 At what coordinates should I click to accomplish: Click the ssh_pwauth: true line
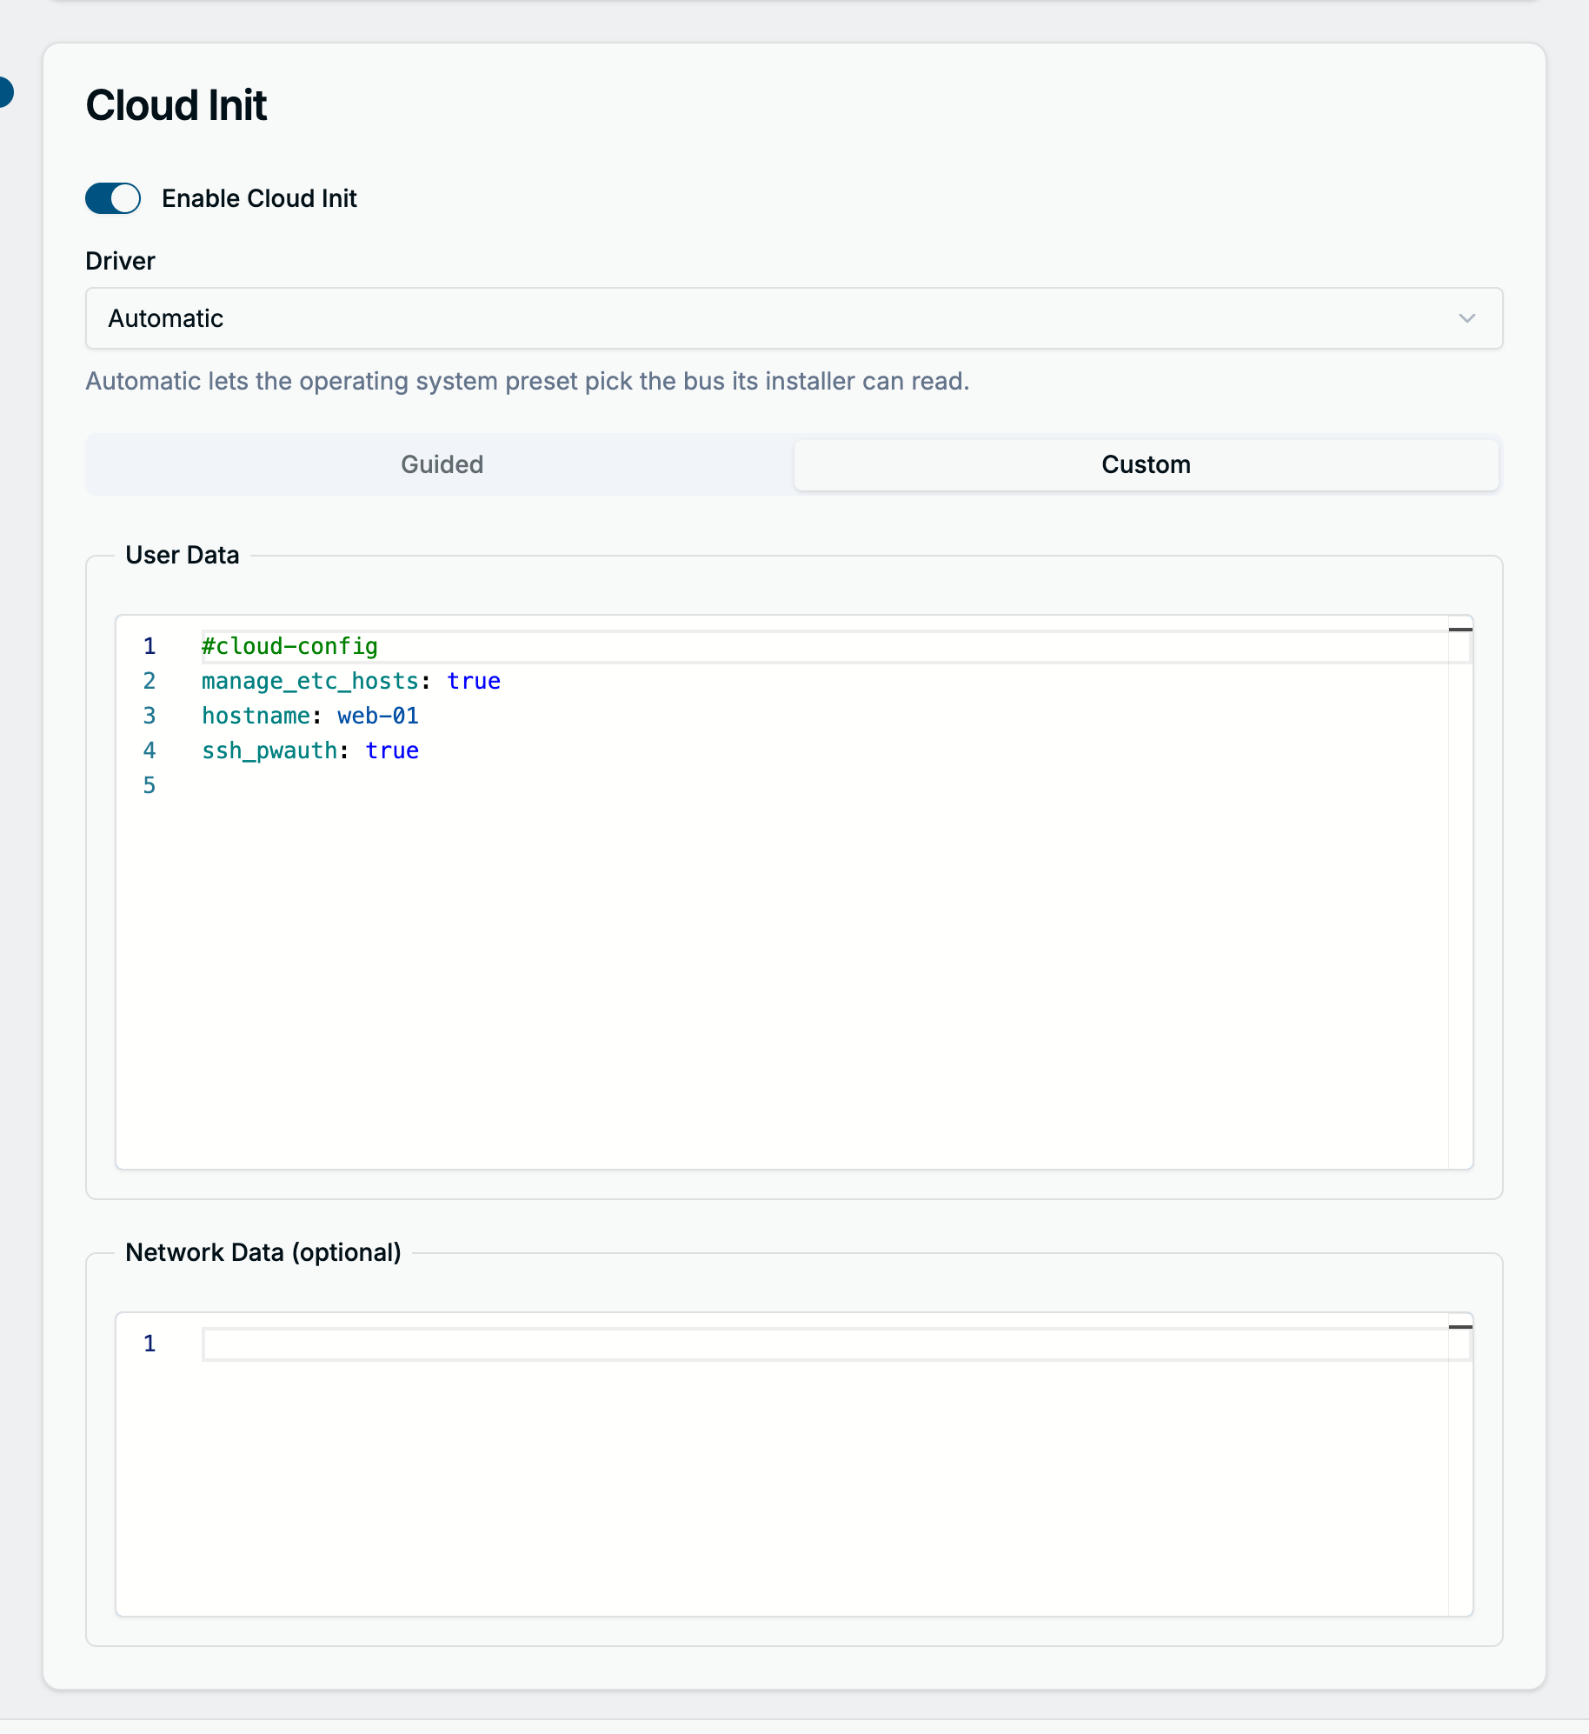tap(310, 750)
